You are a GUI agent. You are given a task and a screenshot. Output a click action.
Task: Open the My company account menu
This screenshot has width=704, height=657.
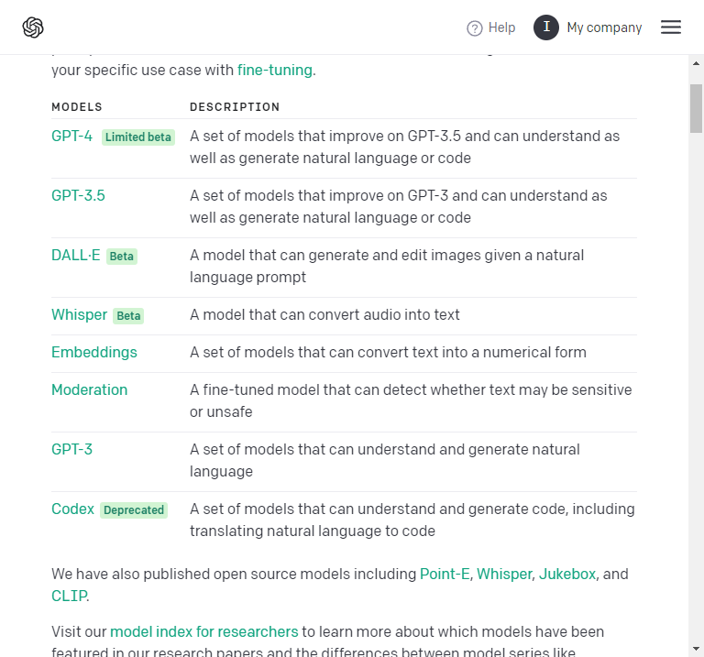pyautogui.click(x=604, y=27)
